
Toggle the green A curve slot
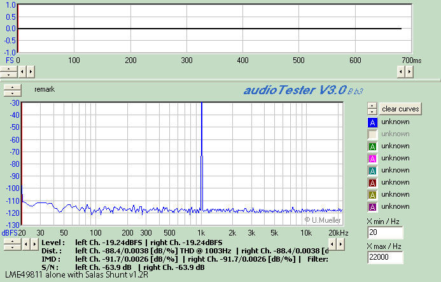click(x=372, y=146)
